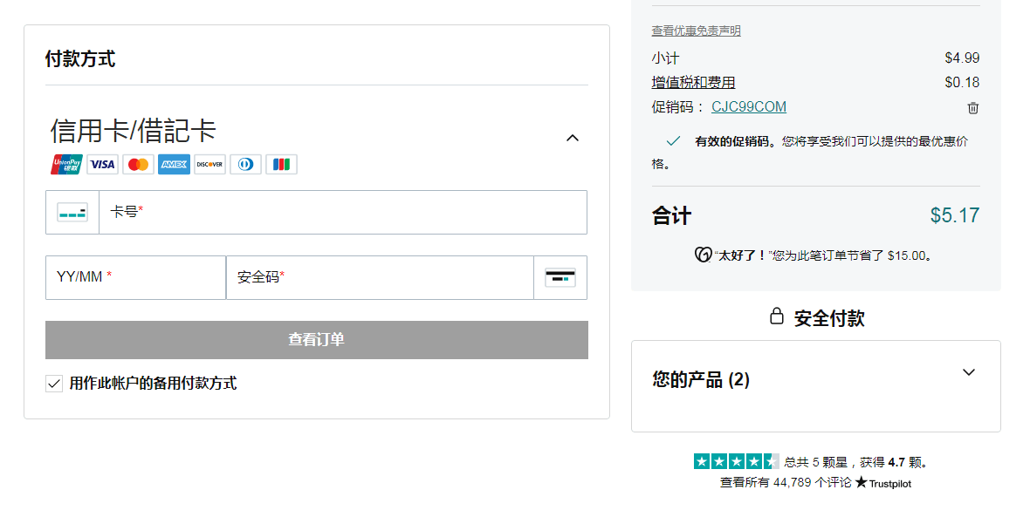Open the 增值税和费用 details

pyautogui.click(x=692, y=82)
